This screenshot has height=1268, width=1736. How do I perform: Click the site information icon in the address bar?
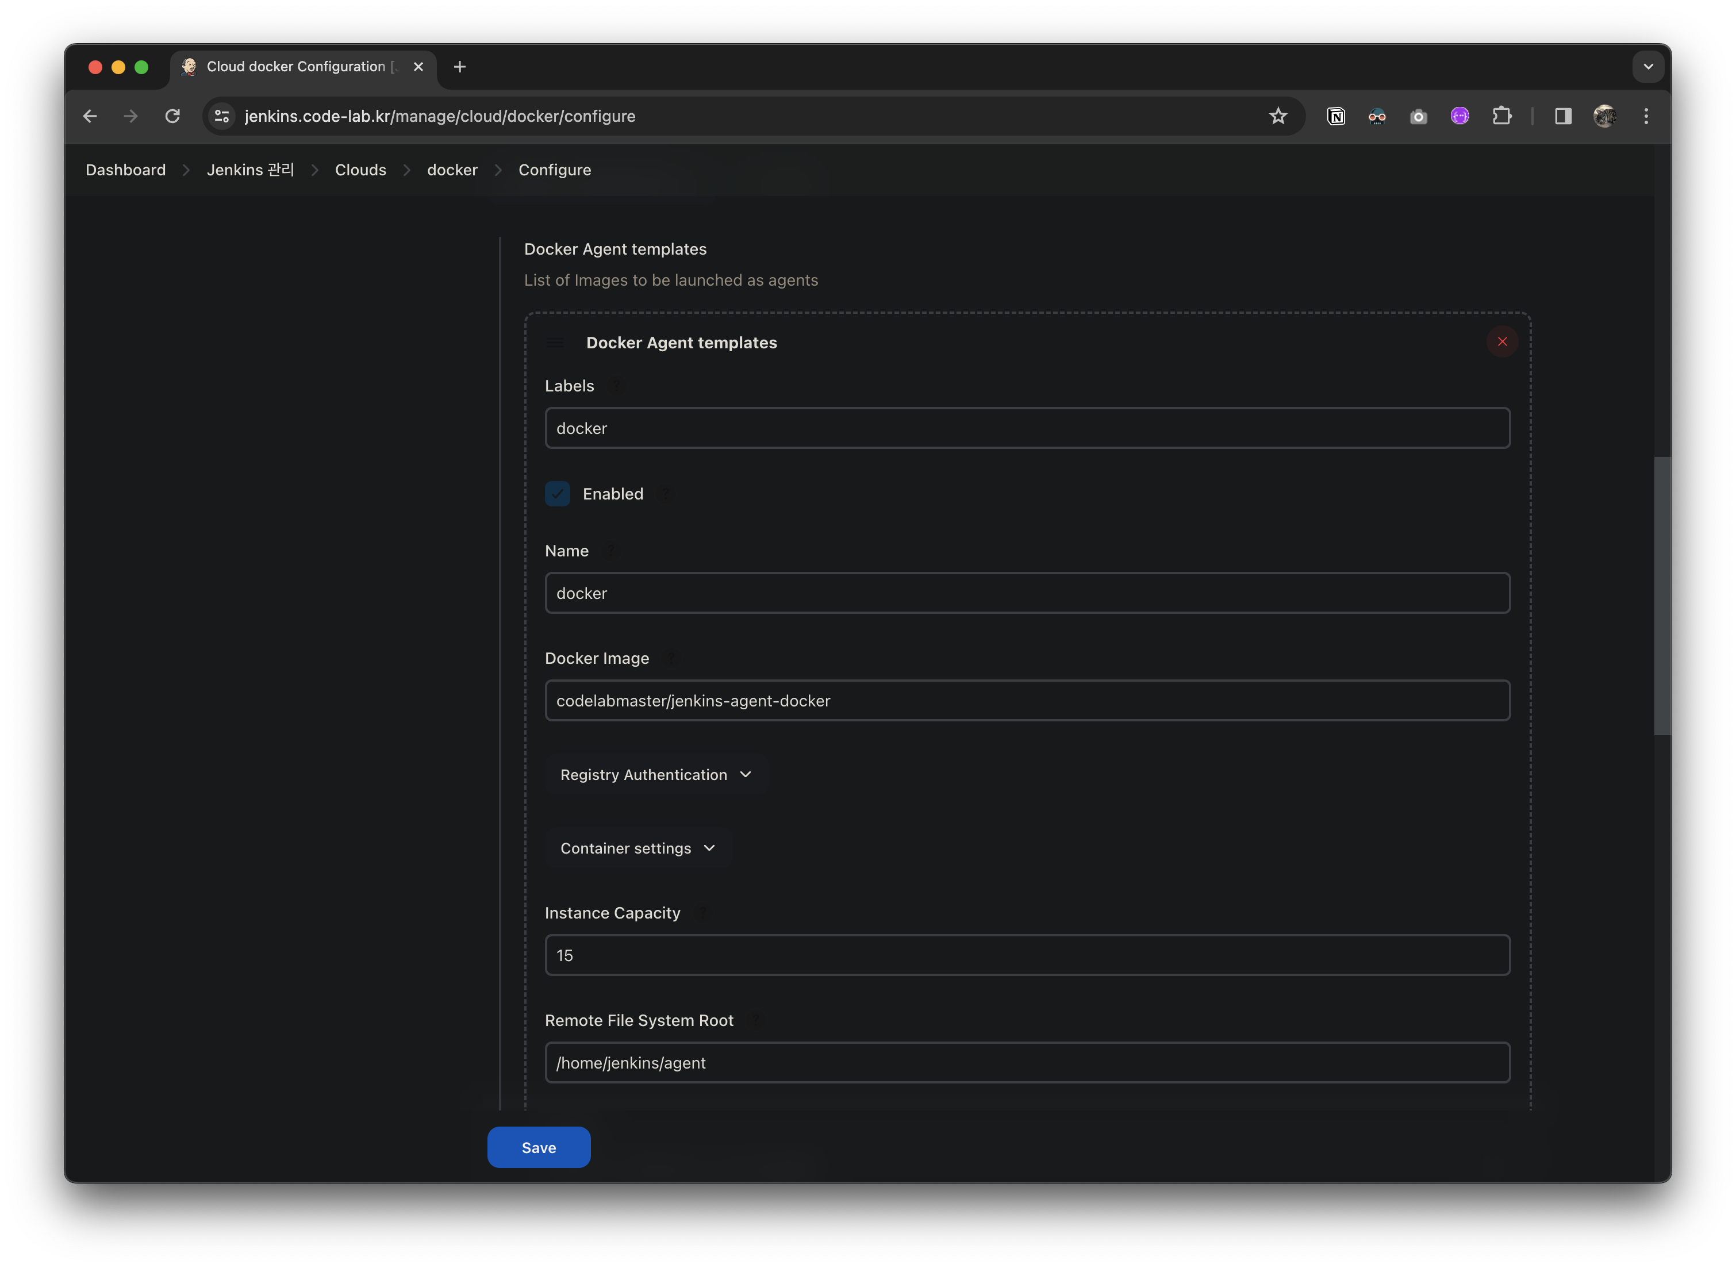point(222,116)
